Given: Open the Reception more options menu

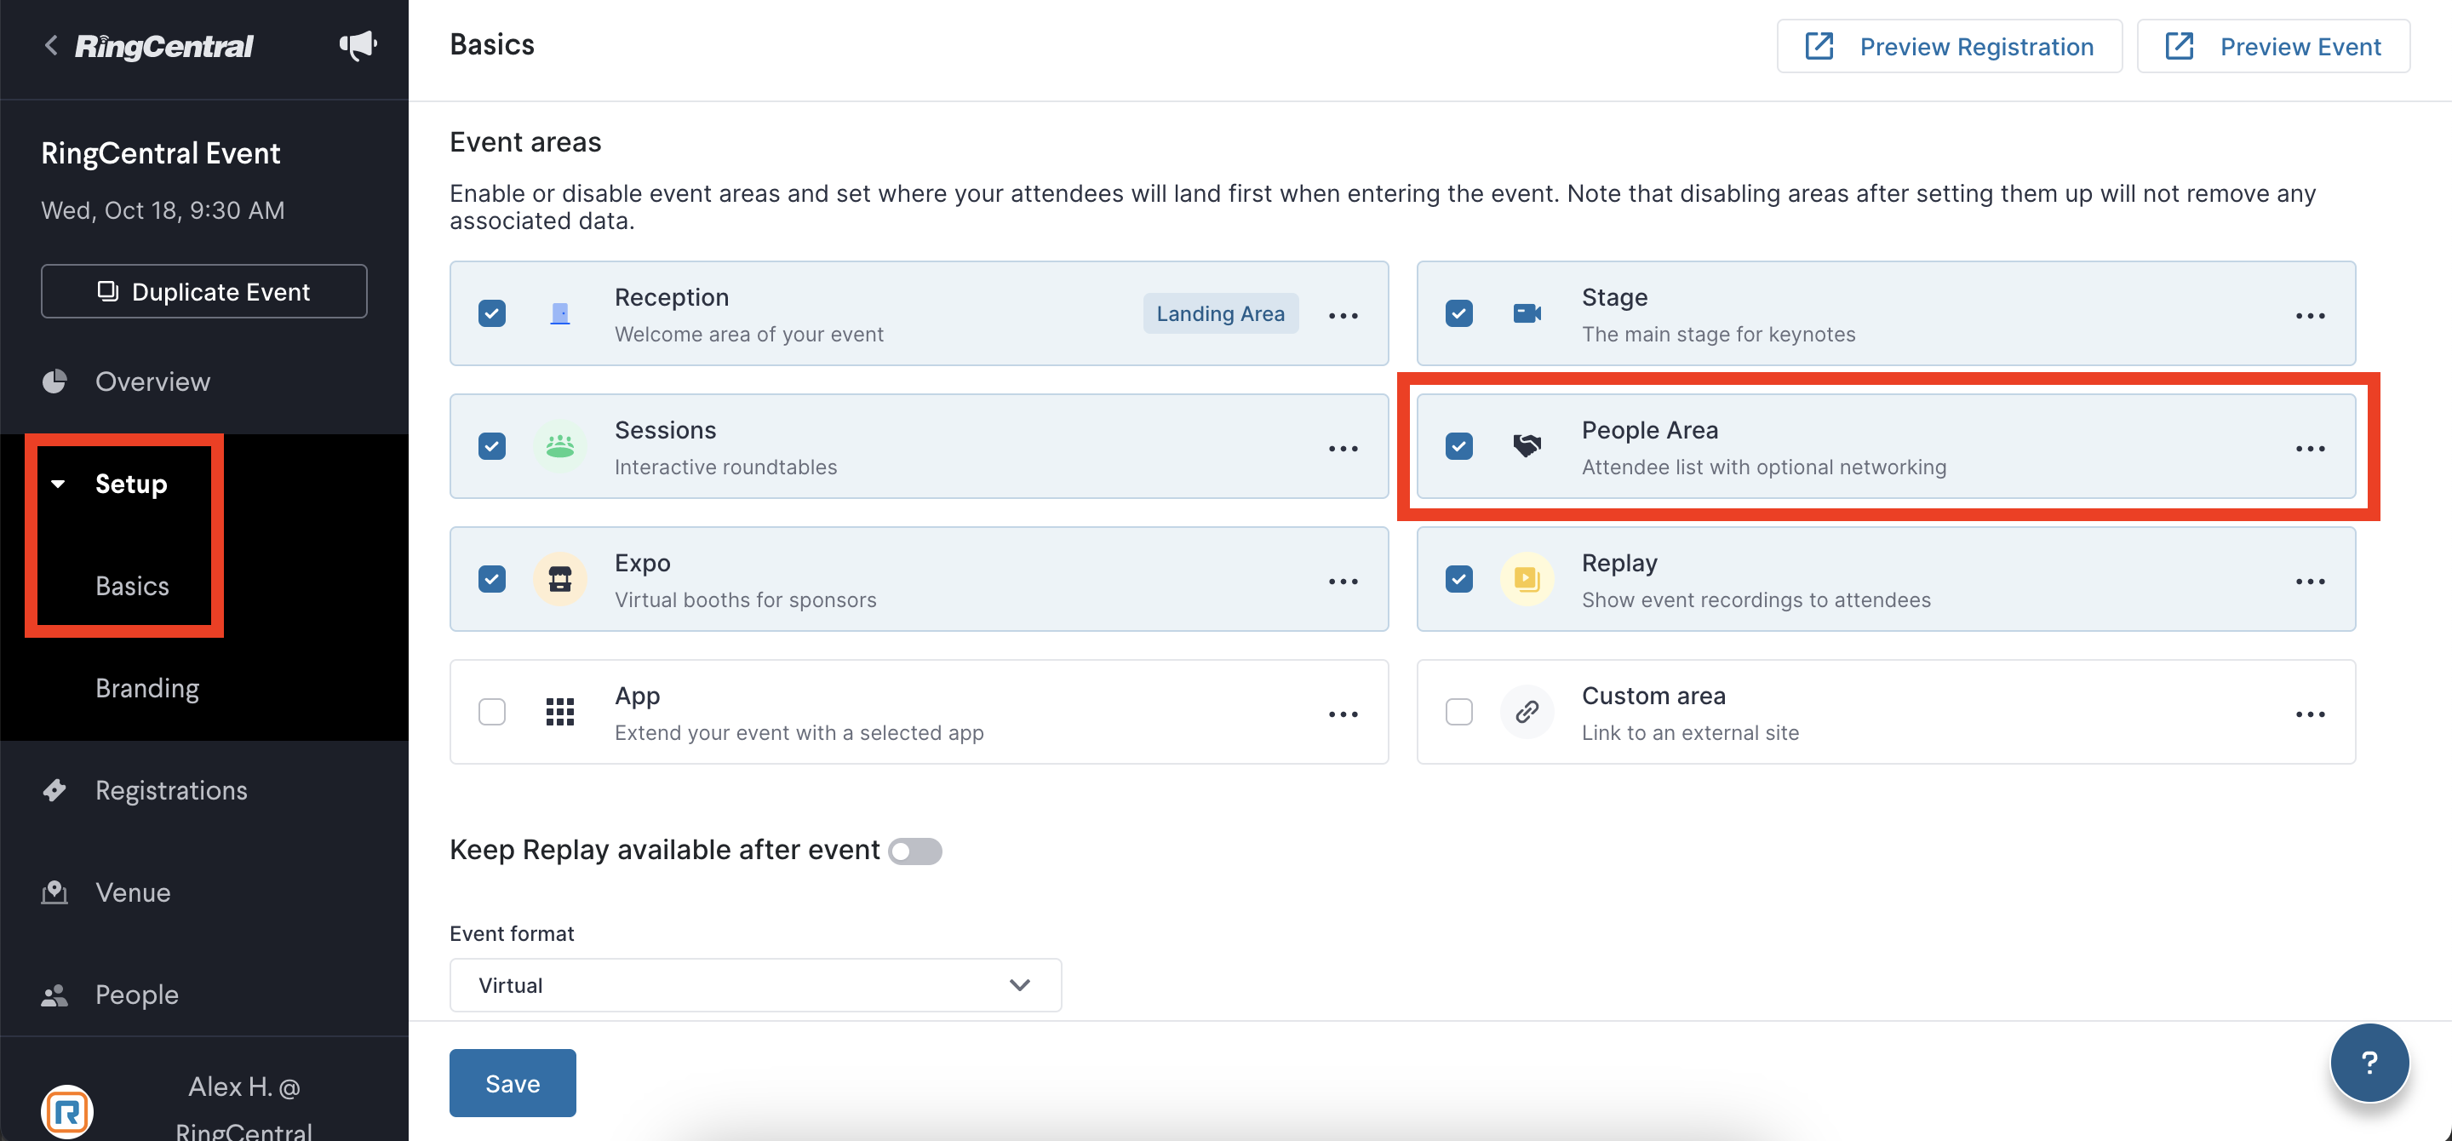Looking at the screenshot, I should tap(1343, 315).
